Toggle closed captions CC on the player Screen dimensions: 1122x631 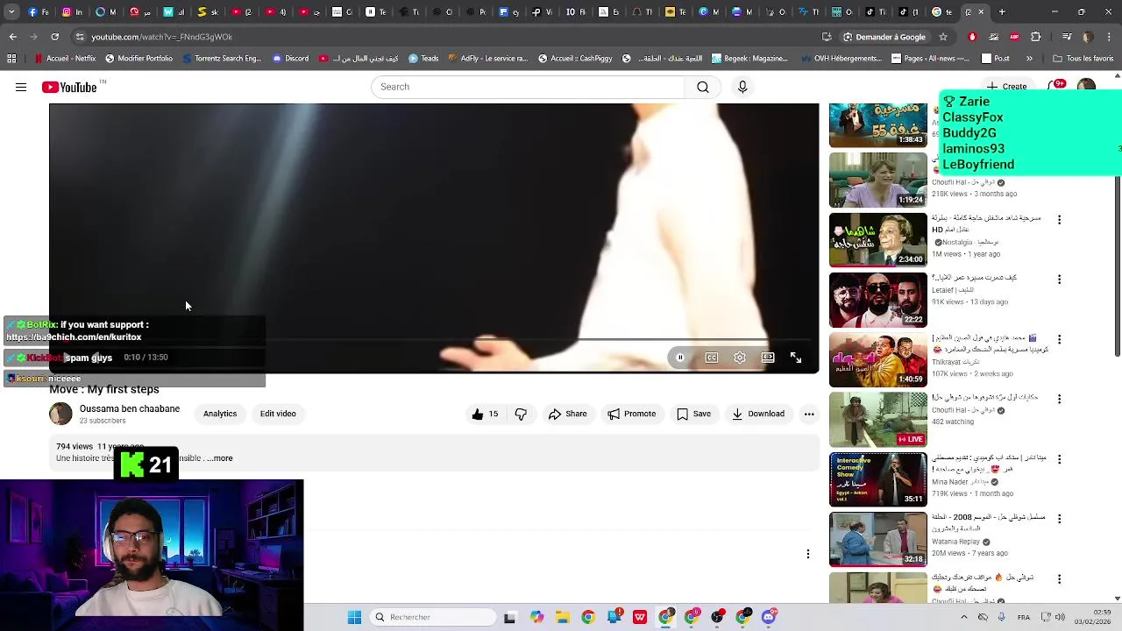pos(712,358)
